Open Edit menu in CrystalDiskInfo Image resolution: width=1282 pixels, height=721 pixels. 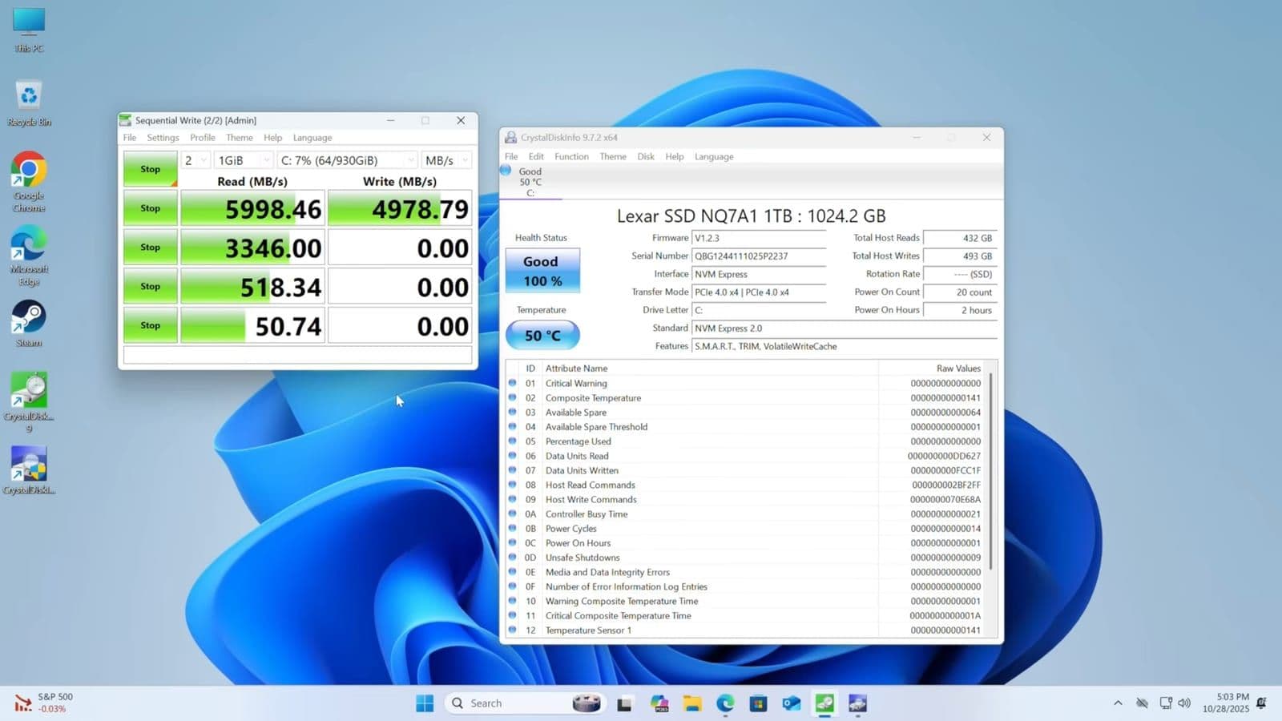[536, 157]
